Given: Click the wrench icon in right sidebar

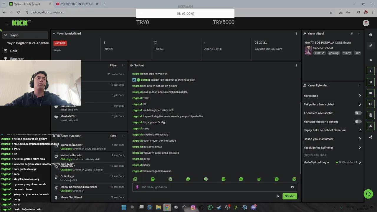Looking at the screenshot, I should 371,126.
